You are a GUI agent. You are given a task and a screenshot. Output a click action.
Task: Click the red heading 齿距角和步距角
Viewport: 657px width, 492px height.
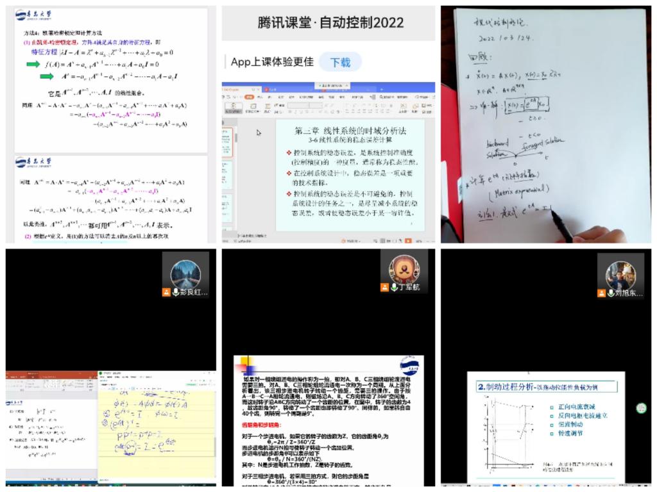click(262, 425)
